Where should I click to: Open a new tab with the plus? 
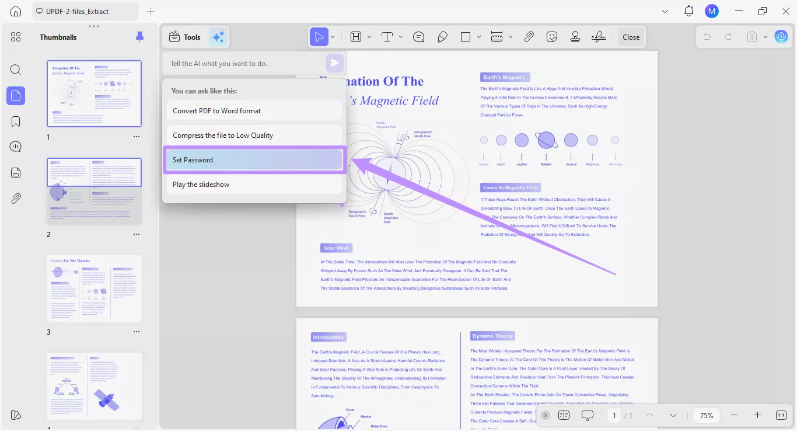(x=151, y=11)
